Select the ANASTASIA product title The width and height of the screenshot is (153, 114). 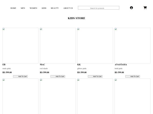[121, 64]
